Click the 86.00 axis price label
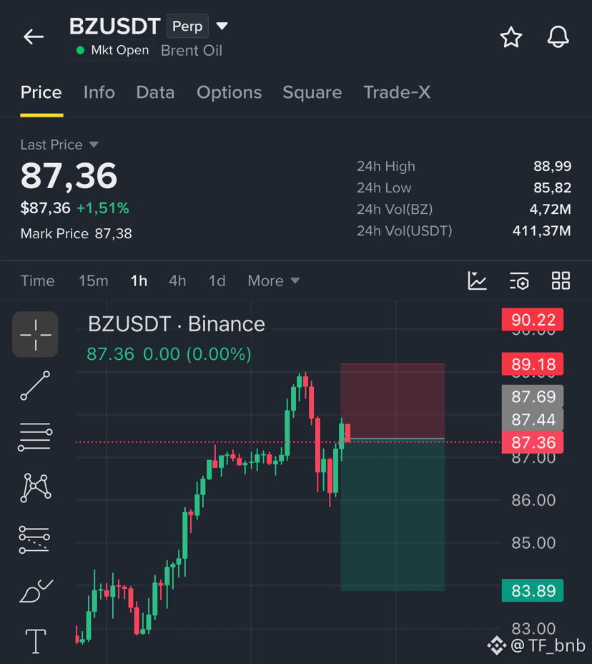Viewport: 592px width, 664px height. pyautogui.click(x=533, y=500)
